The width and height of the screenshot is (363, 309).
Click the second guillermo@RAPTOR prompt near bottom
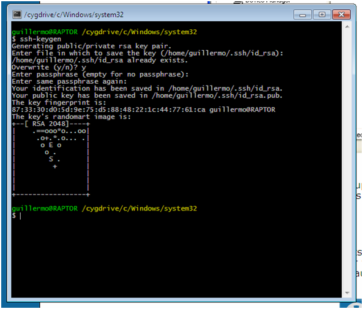tap(45, 208)
